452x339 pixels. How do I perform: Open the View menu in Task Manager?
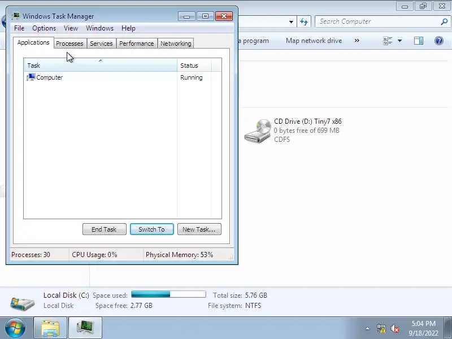71,28
